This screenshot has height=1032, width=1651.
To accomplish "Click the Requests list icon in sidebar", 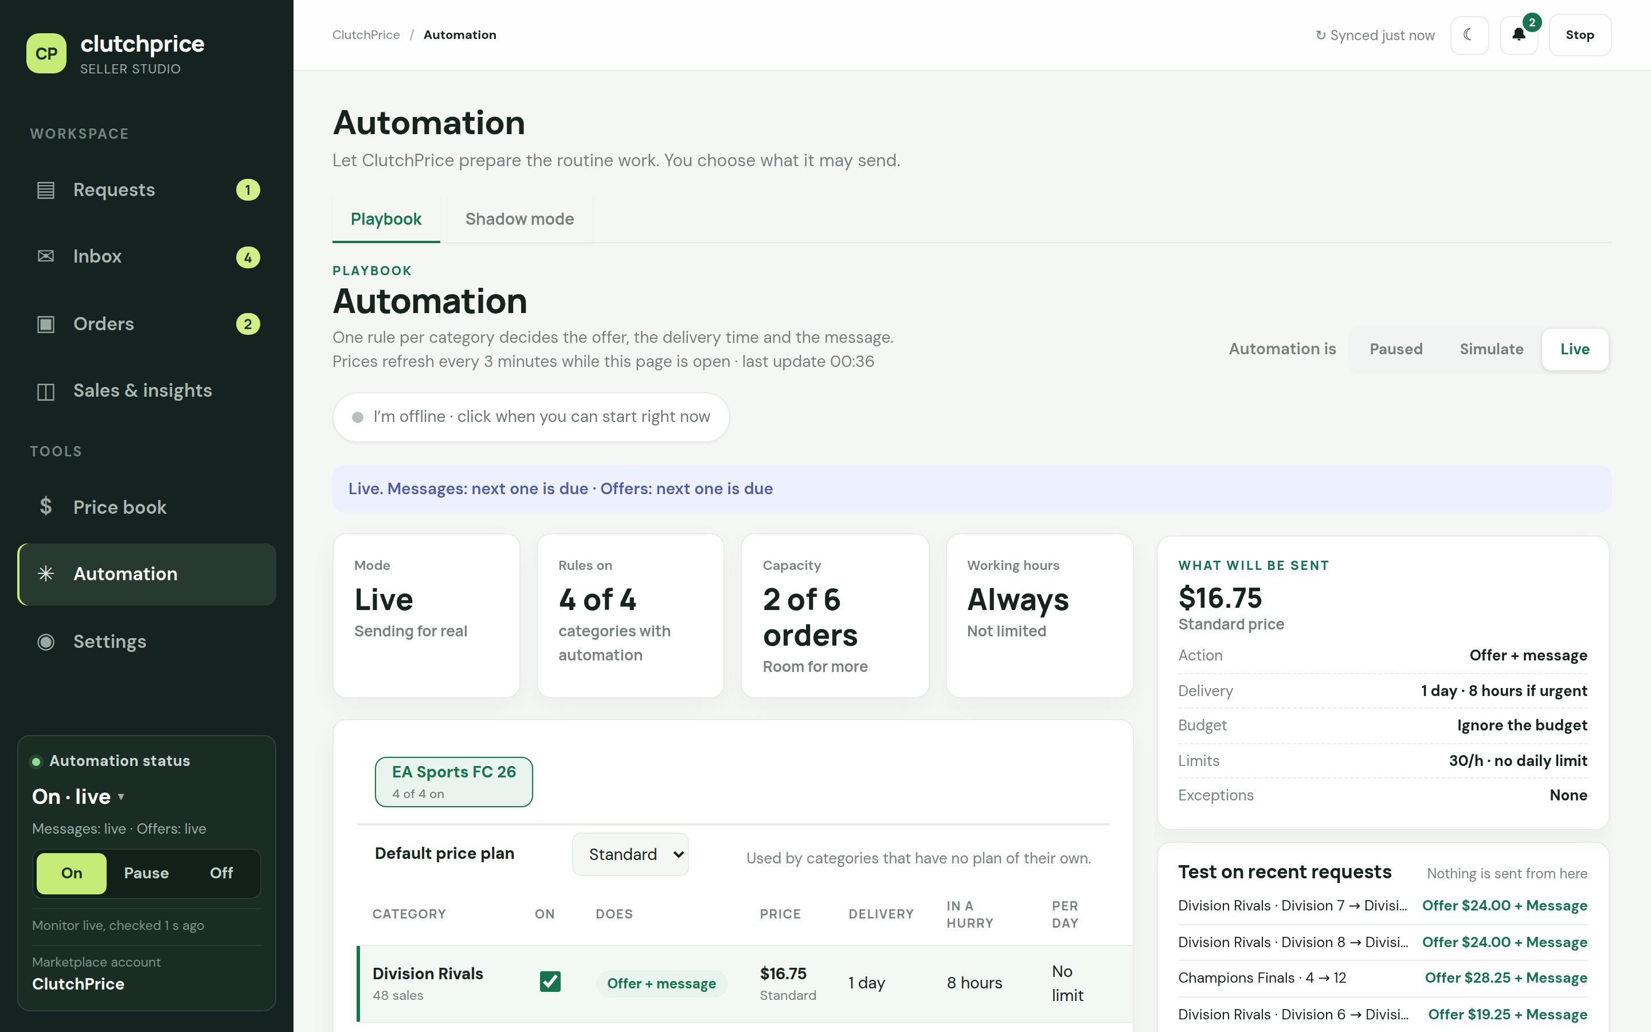I will tap(46, 190).
